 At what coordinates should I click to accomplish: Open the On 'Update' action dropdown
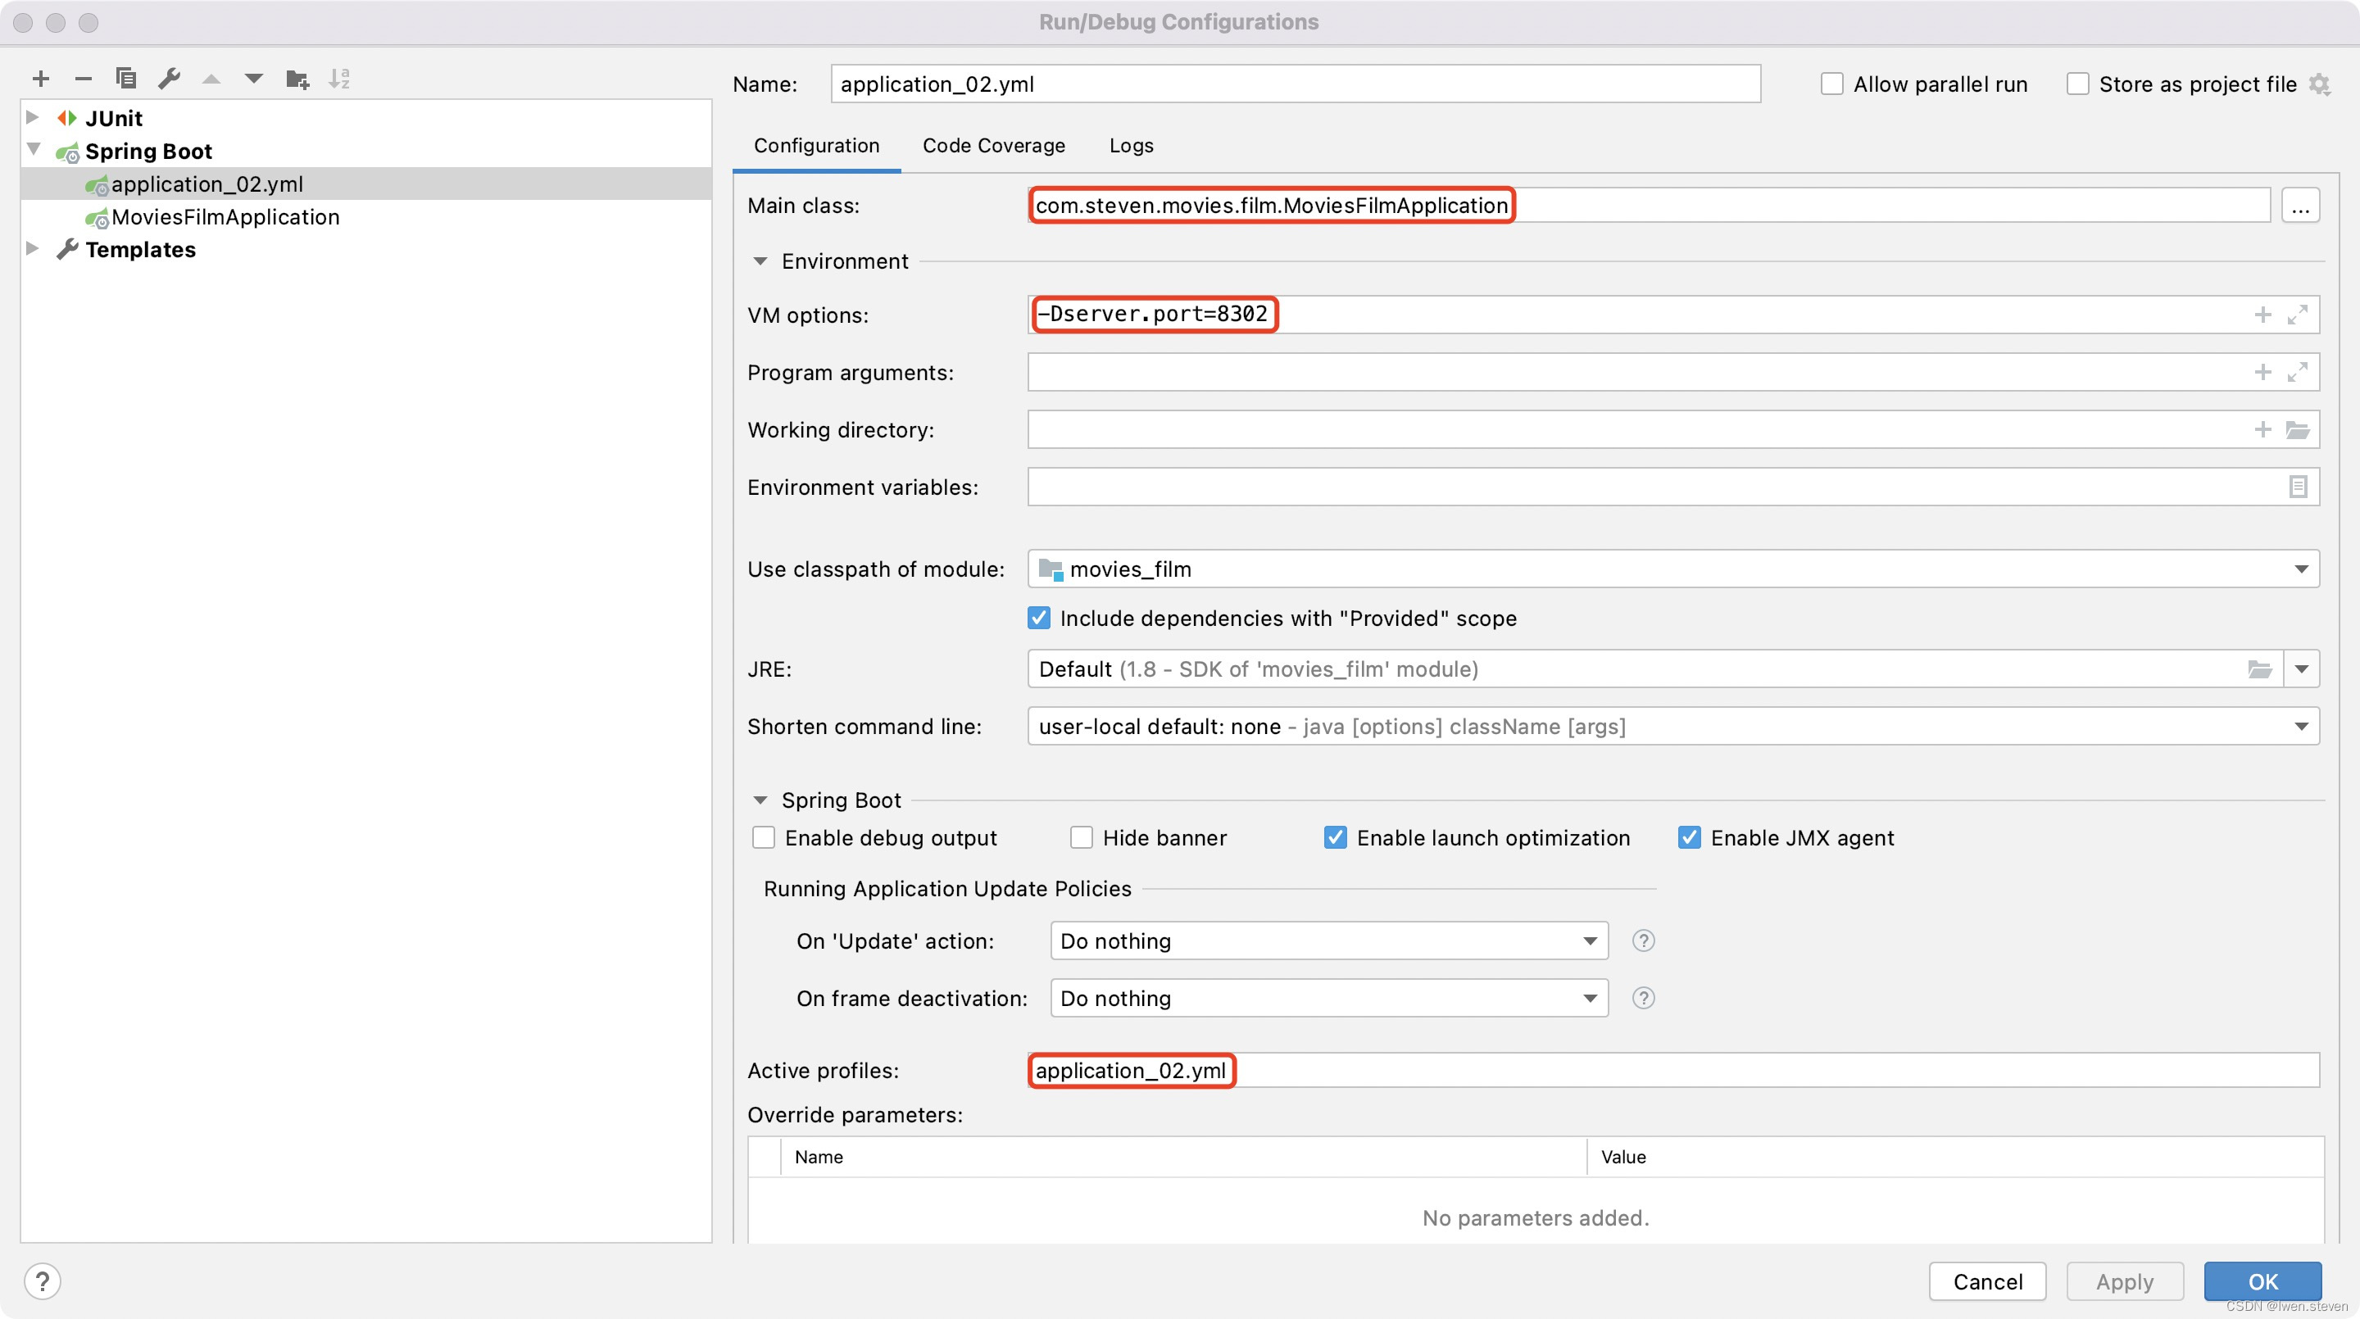click(x=1590, y=941)
